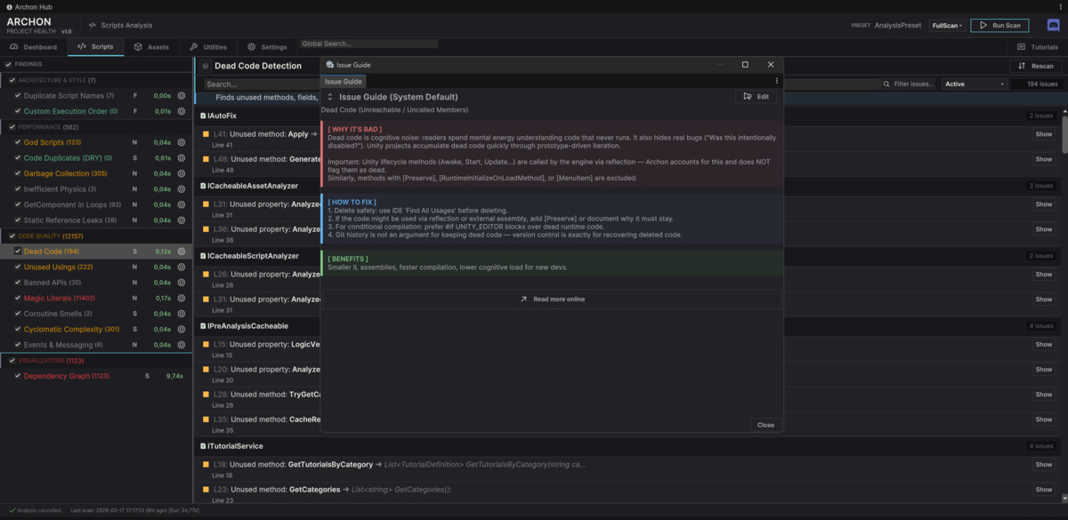Uncheck God Scripts analyzer checkbox
The image size is (1068, 520).
click(x=17, y=142)
